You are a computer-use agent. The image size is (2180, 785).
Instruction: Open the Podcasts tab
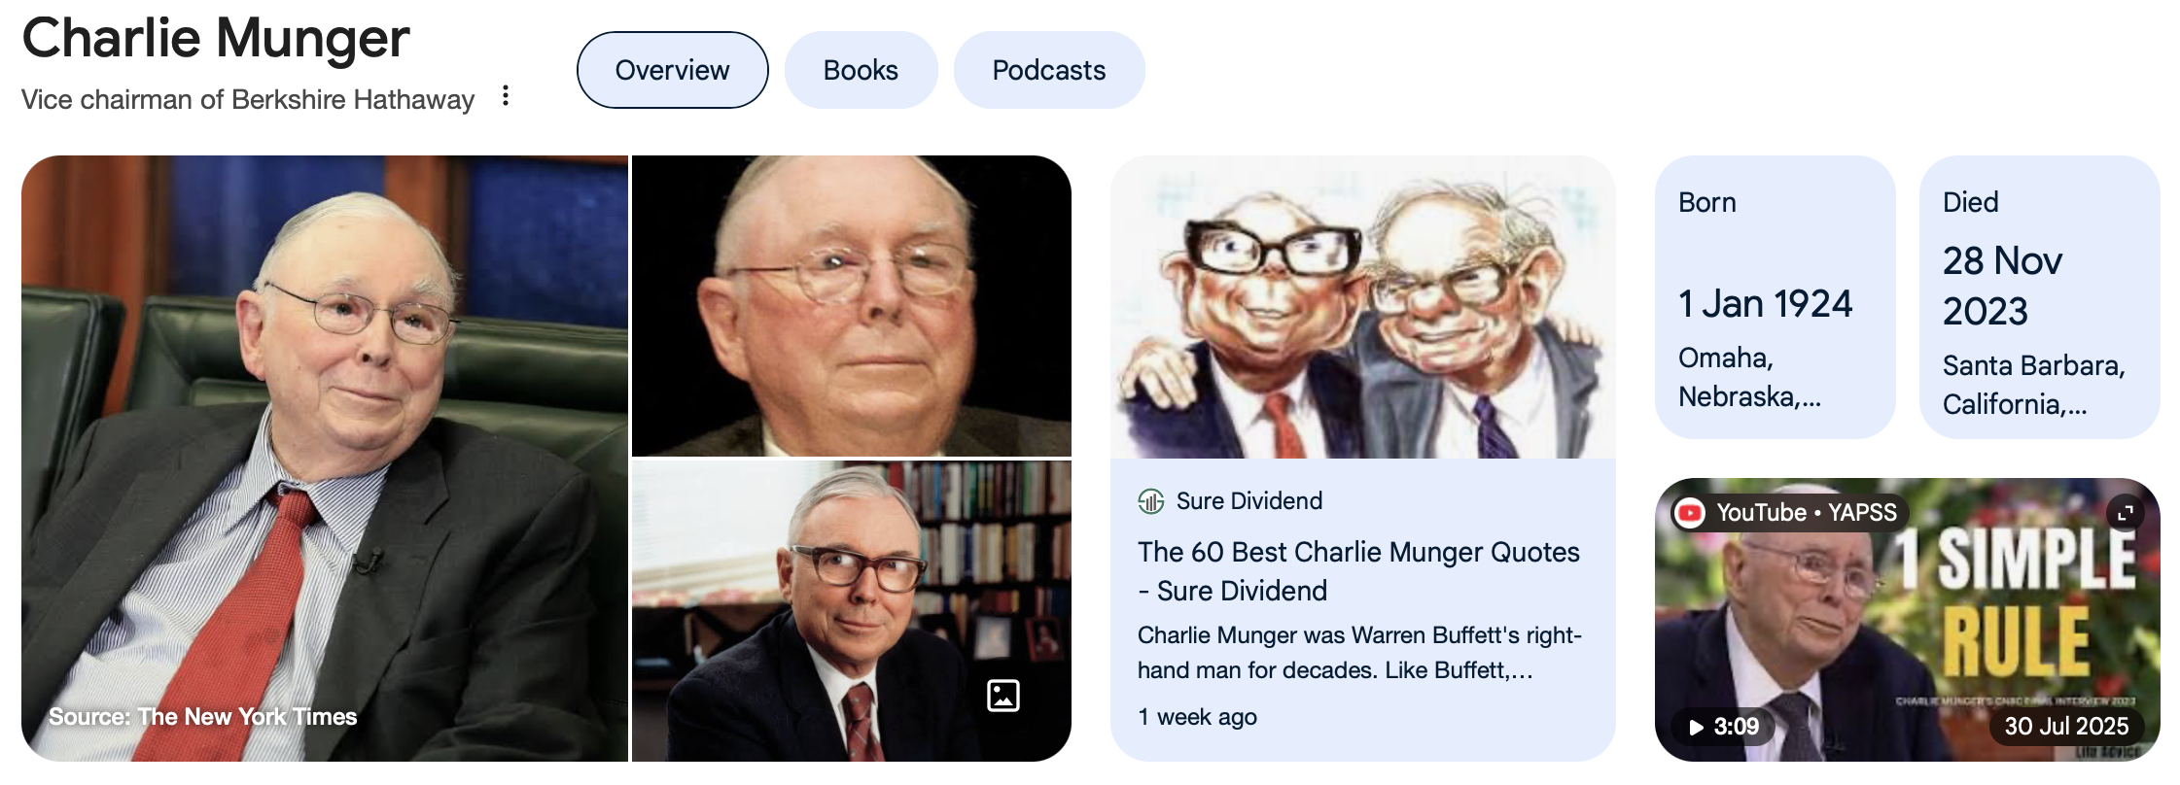click(x=1049, y=70)
